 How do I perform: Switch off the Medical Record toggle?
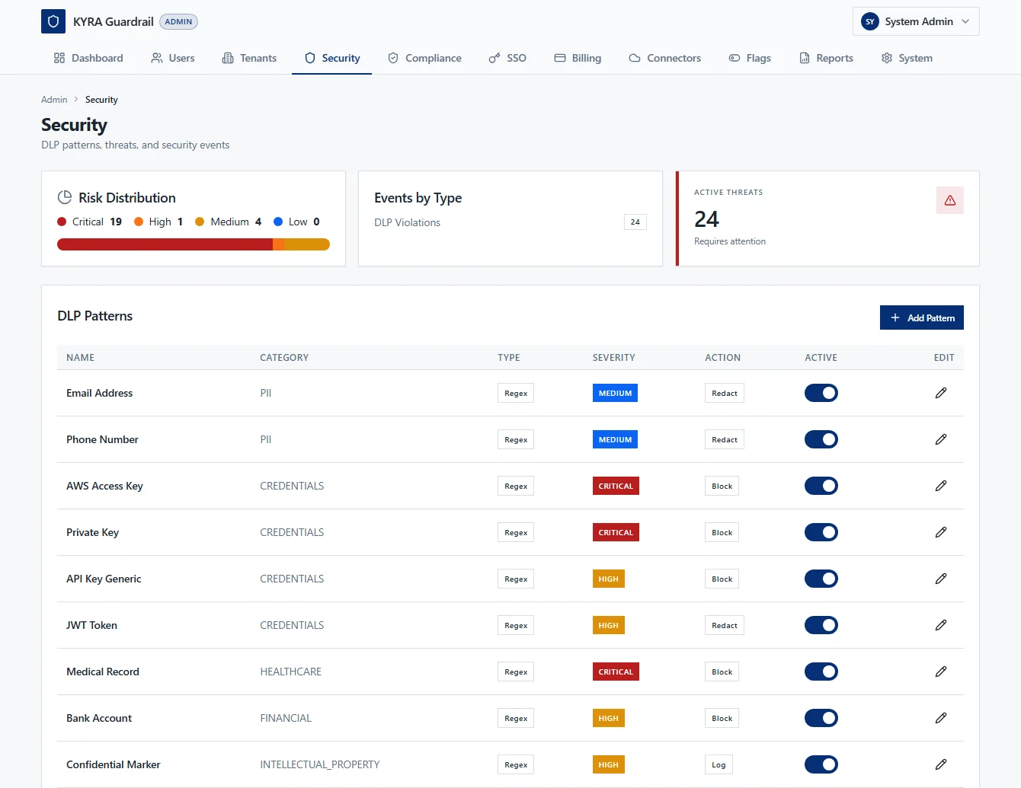(821, 672)
